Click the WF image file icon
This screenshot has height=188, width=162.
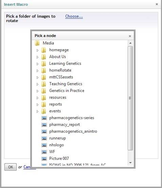tap(44, 152)
